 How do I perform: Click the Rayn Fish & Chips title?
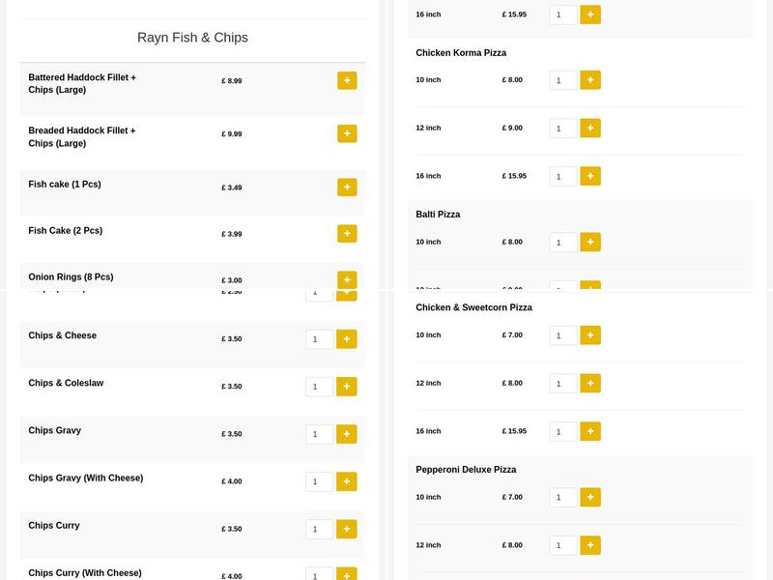point(190,37)
